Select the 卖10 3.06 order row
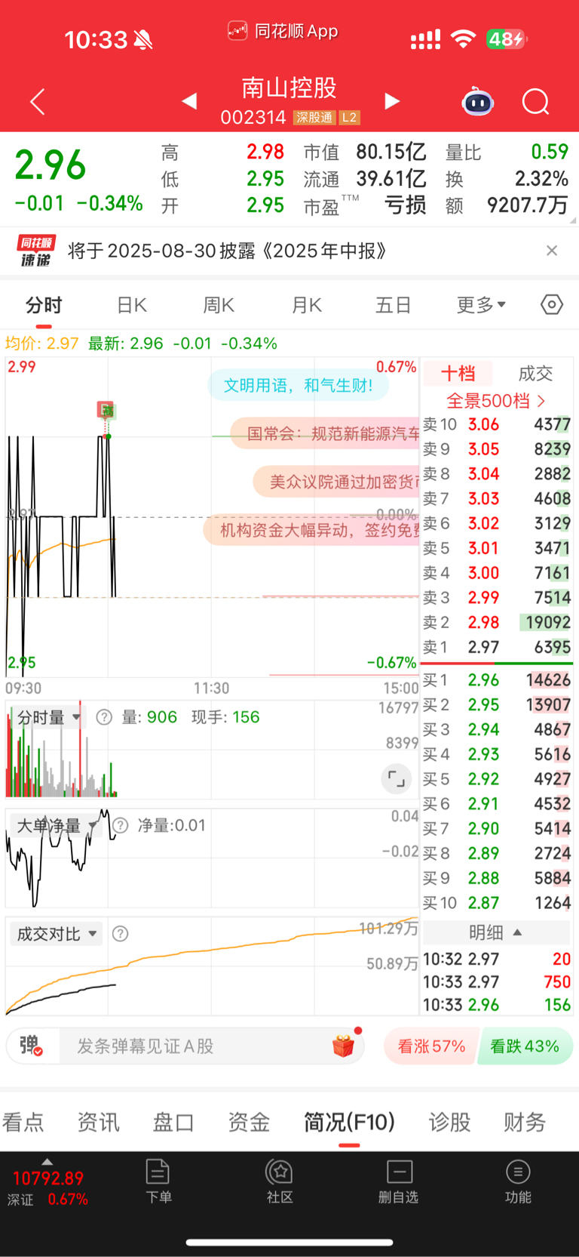This screenshot has height=1257, width=579. 496,424
